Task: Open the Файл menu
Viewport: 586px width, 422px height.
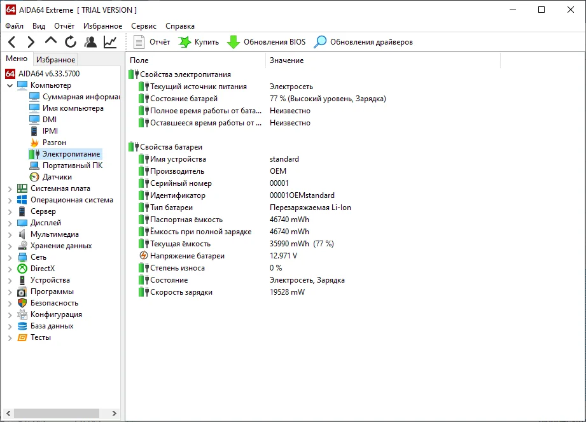Action: click(14, 26)
